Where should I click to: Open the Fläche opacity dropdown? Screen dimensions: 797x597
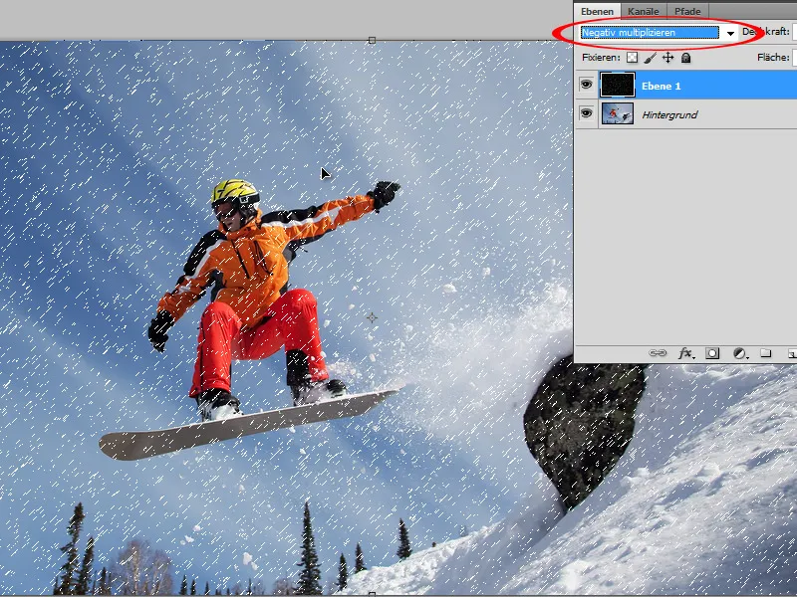(792, 57)
